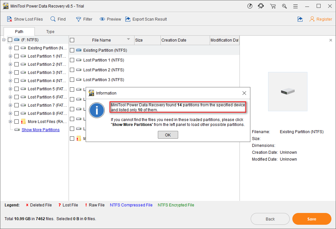Image resolution: width=336 pixels, height=229 pixels.
Task: Expand Lost Partition 6 tree node
Action: 10,97
